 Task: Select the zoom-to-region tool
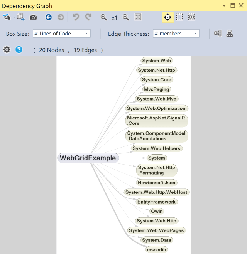point(191,17)
